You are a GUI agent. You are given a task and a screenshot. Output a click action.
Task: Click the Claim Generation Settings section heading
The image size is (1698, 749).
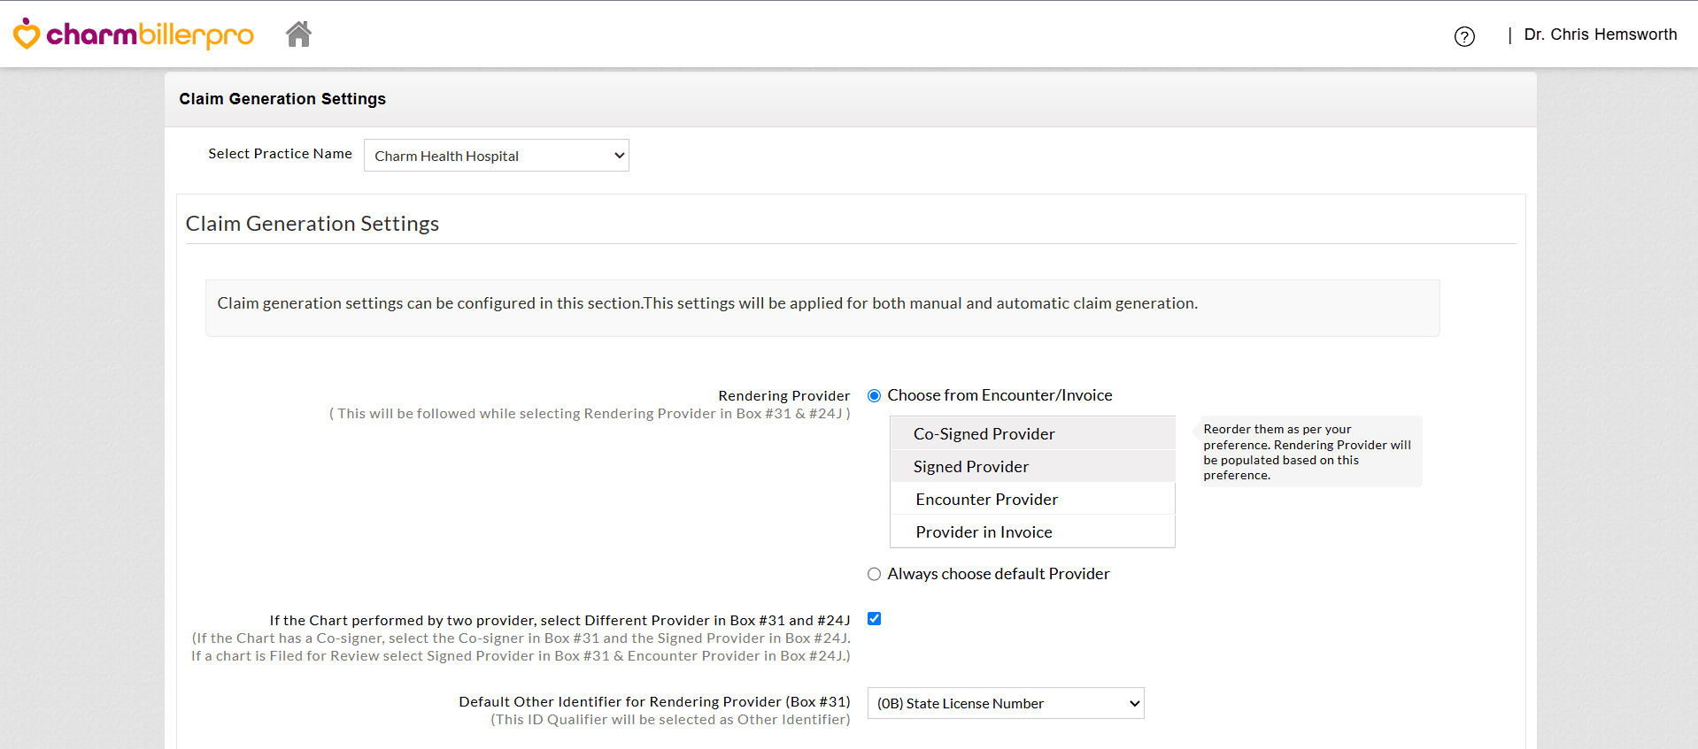pyautogui.click(x=313, y=224)
